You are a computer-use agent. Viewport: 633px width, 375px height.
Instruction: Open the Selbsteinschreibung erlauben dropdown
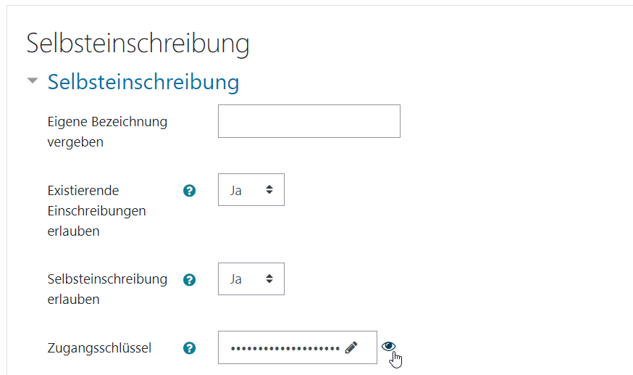click(251, 279)
